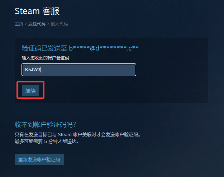The image size is (224, 177).
Task: Focus the account verification code input field
Action: 79,70
